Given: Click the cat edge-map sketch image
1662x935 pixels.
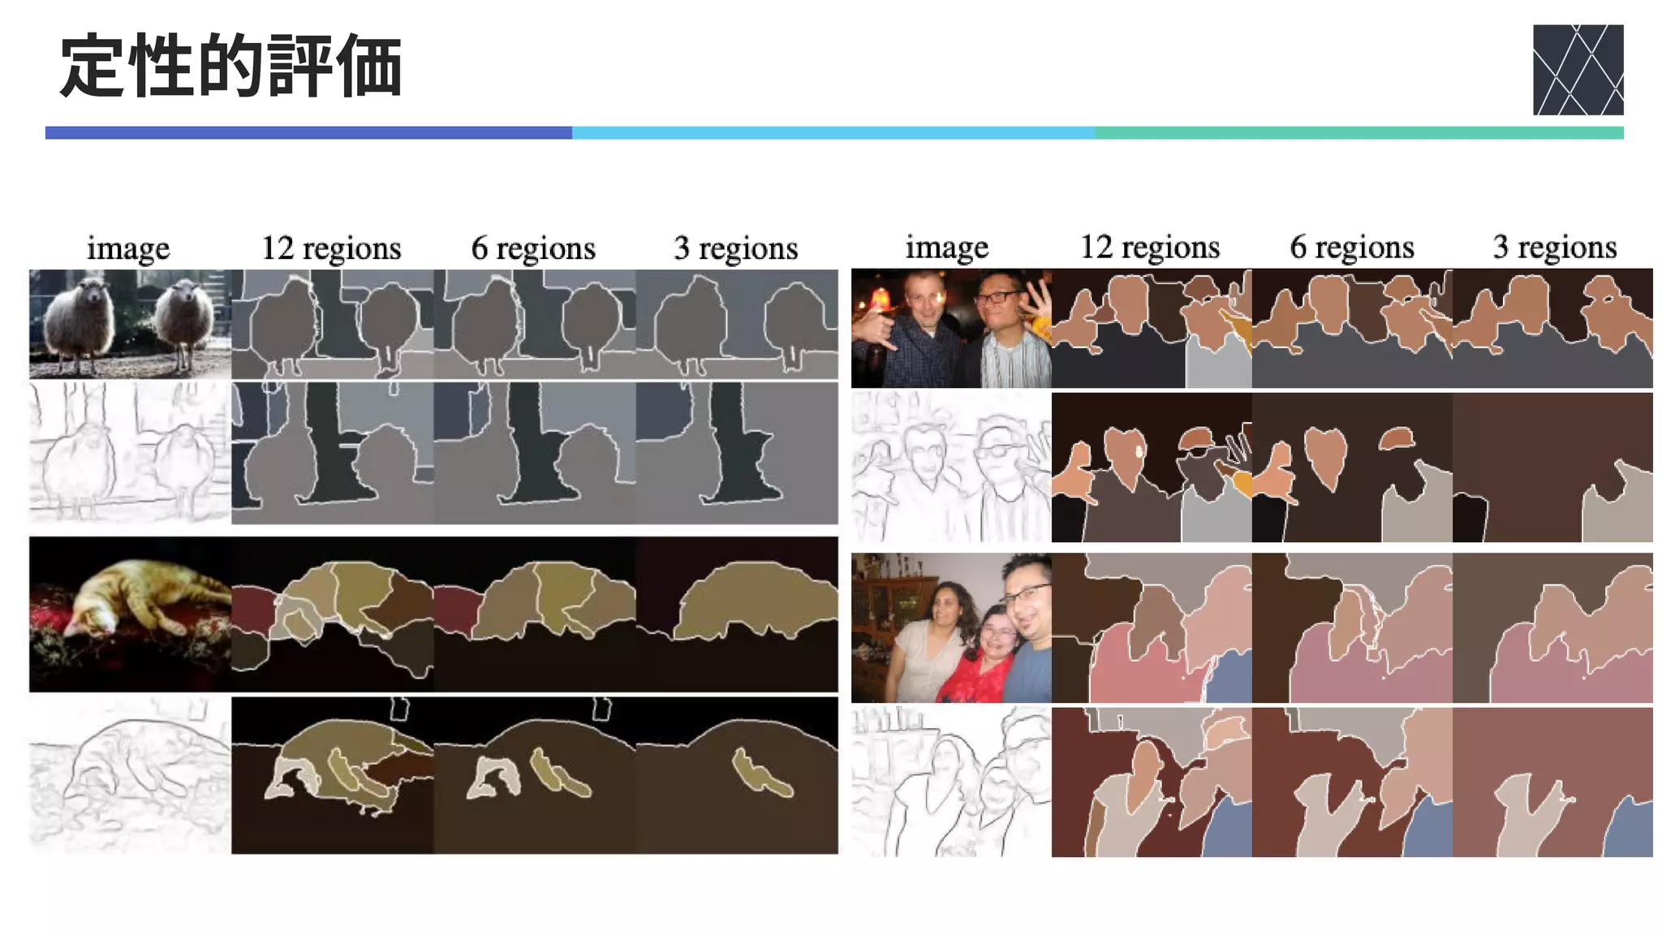Looking at the screenshot, I should 130,775.
